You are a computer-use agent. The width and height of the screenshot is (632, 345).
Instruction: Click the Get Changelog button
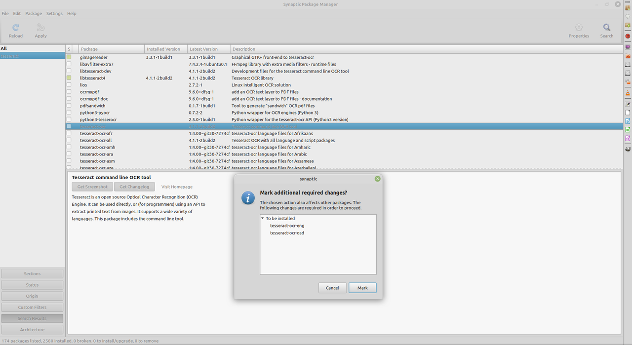click(134, 187)
